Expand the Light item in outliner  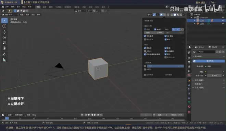pyautogui.click(x=194, y=24)
